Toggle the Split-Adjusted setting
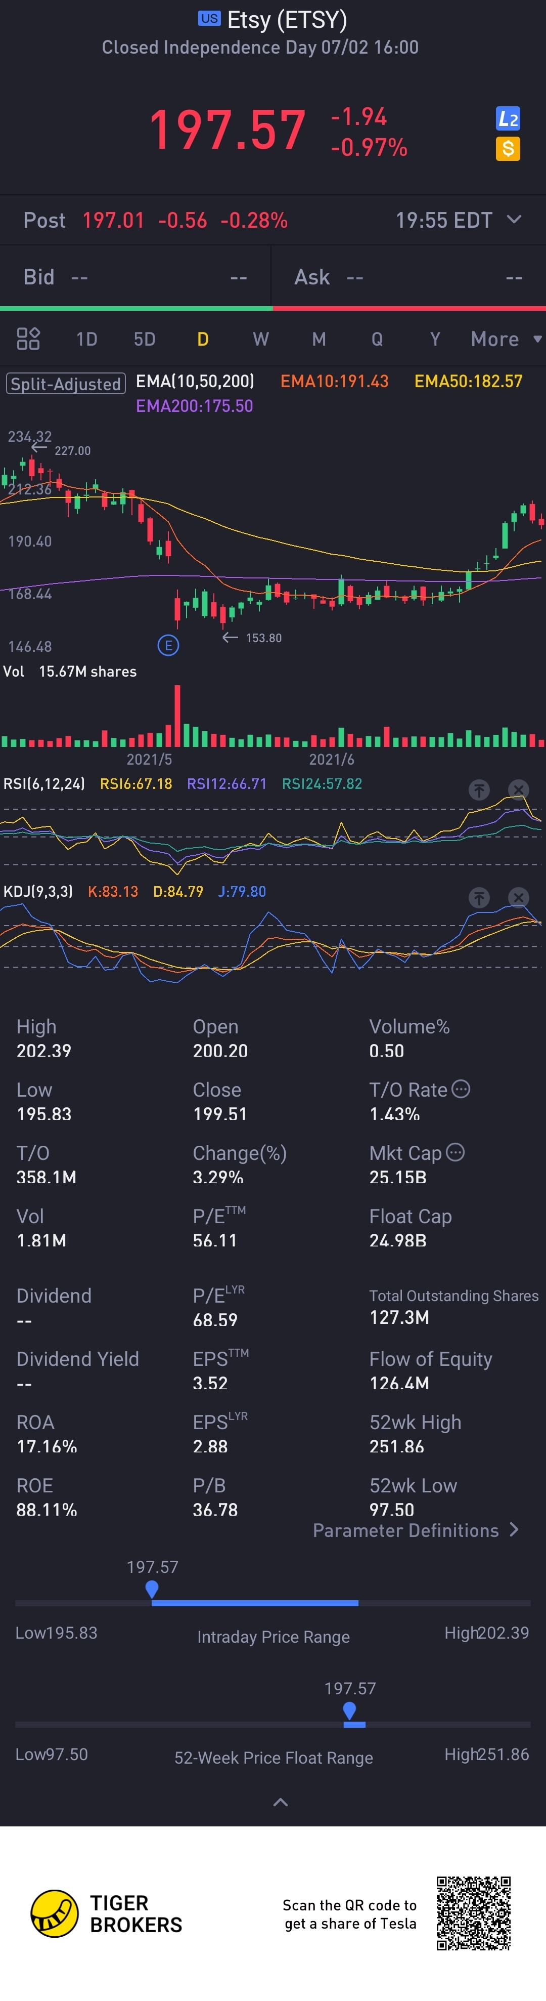The height and width of the screenshot is (2001, 546). 66,384
